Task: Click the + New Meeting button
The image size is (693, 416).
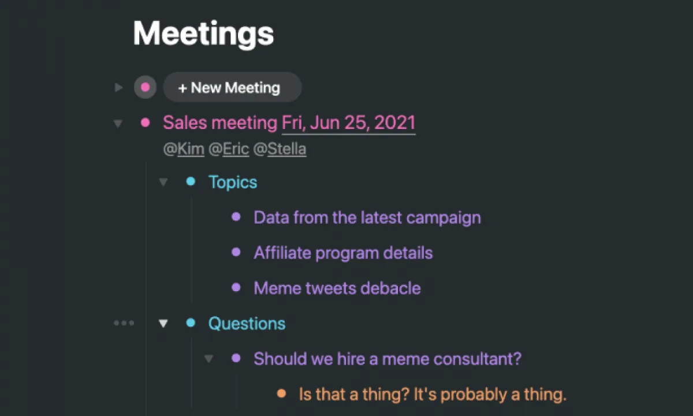Action: click(232, 88)
